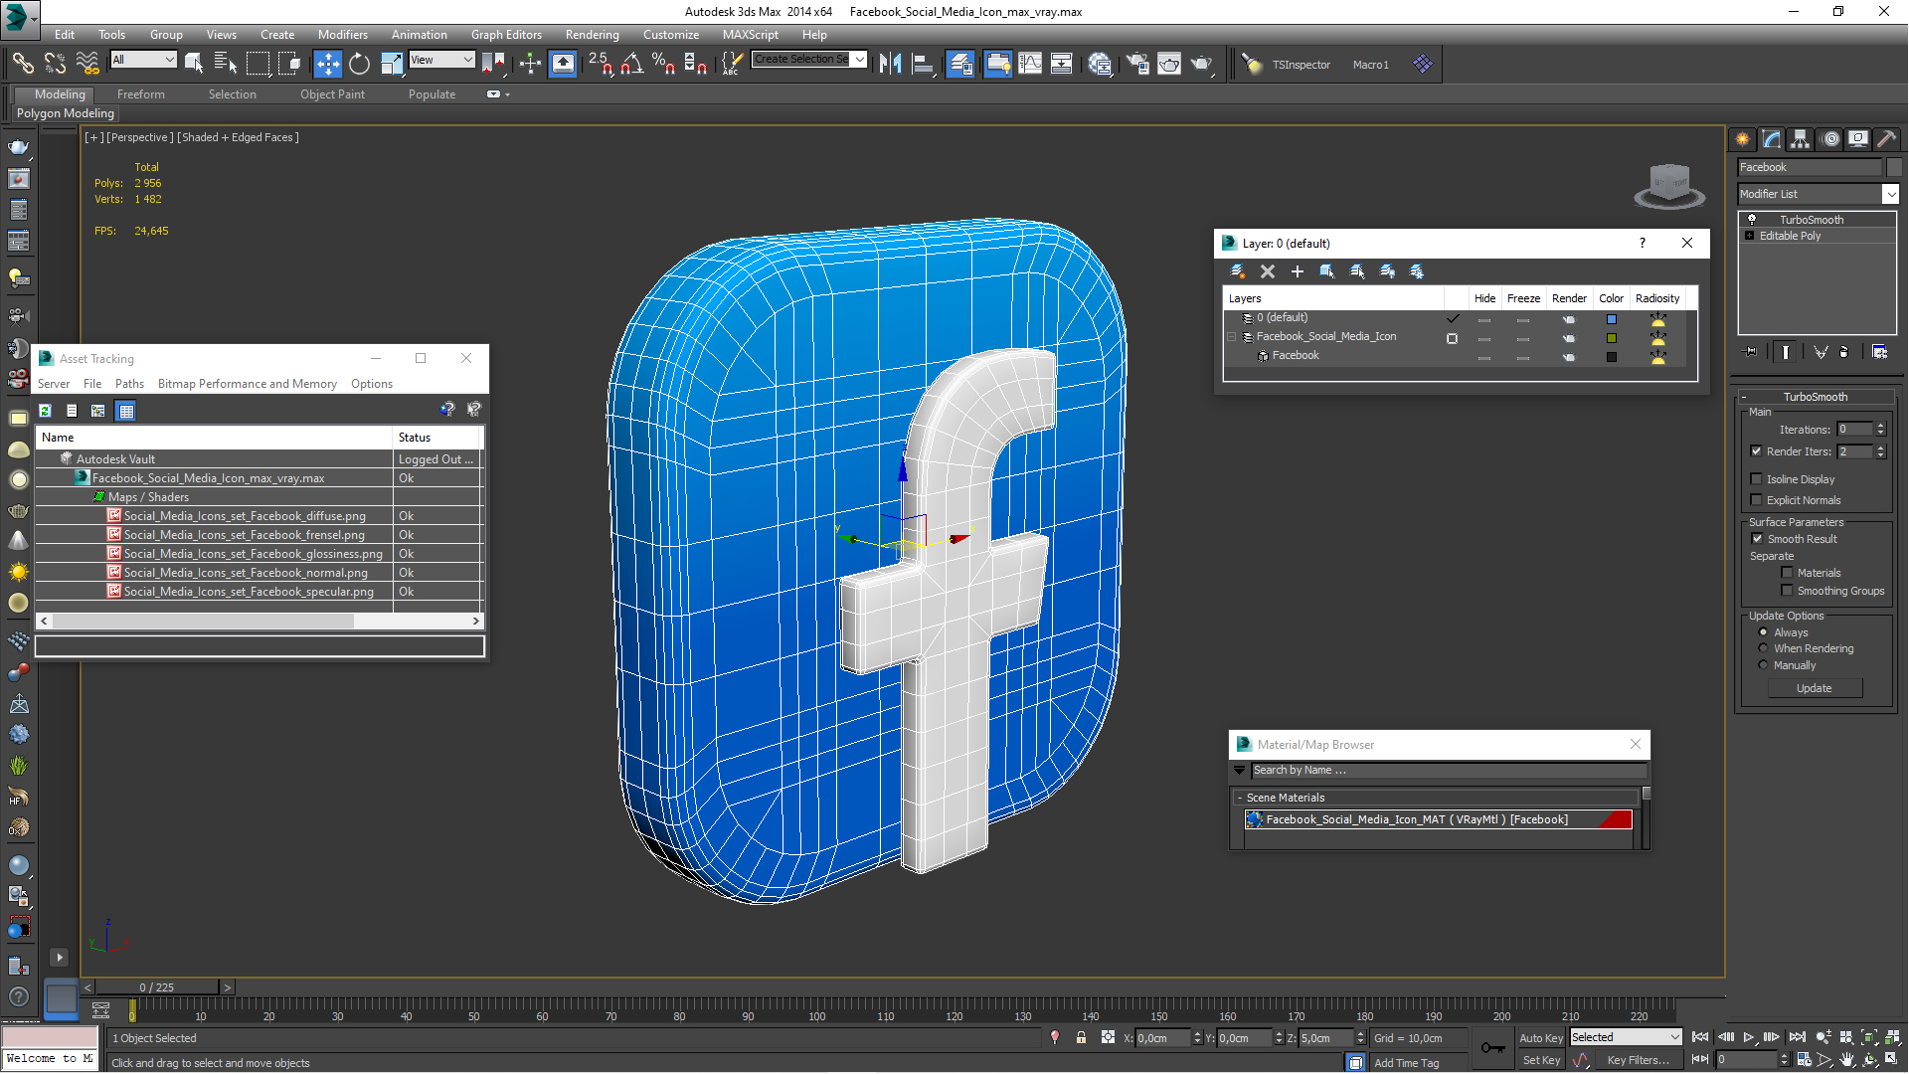Select the Always update option

point(1764,632)
